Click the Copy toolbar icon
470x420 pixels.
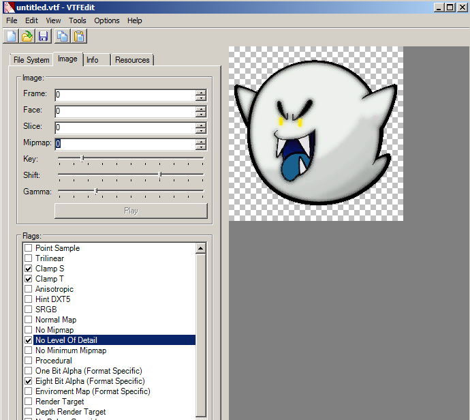click(63, 36)
